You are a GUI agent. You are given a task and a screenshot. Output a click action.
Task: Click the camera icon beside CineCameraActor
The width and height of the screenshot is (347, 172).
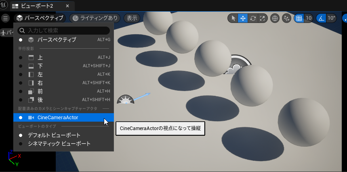[x=31, y=118]
